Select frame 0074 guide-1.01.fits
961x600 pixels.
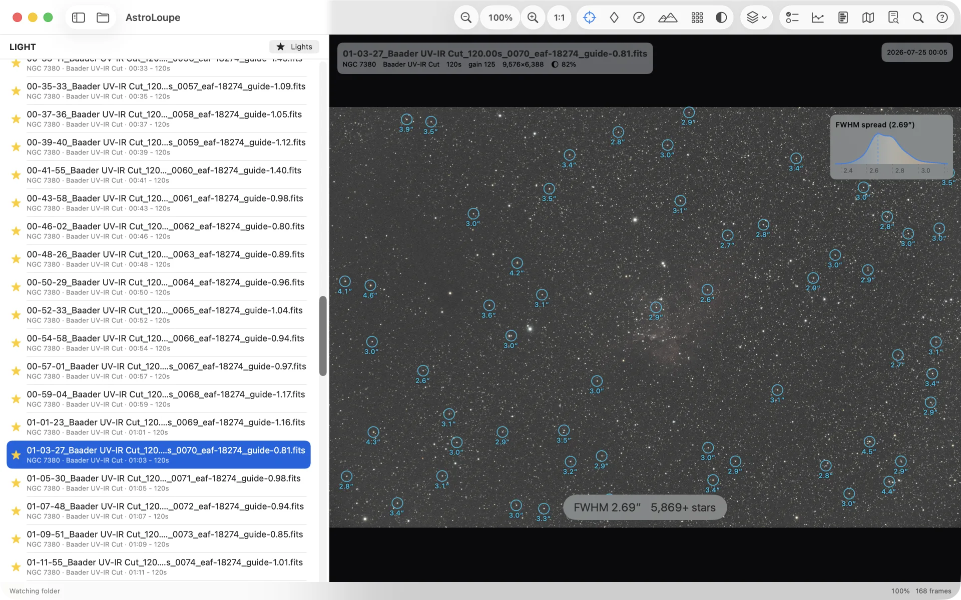point(158,566)
